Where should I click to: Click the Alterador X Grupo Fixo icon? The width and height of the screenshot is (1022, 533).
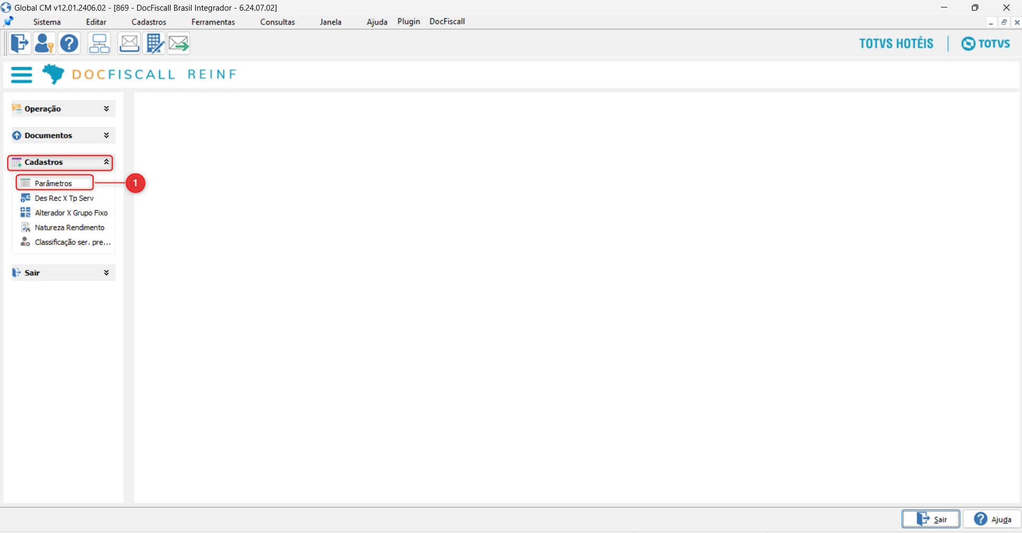click(25, 212)
